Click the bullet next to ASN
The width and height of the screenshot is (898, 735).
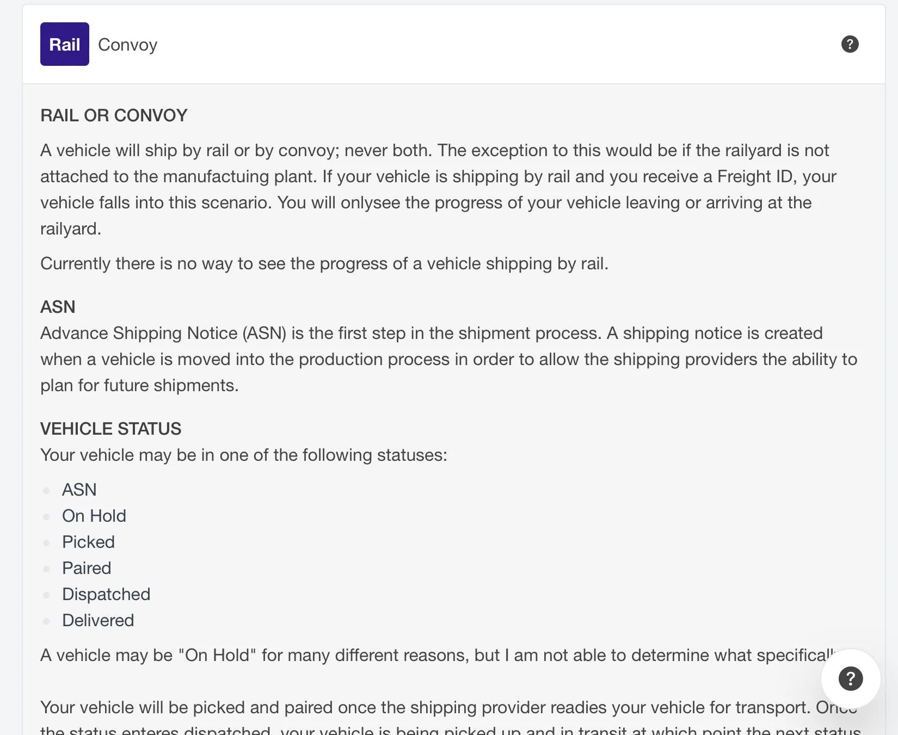pyautogui.click(x=47, y=491)
